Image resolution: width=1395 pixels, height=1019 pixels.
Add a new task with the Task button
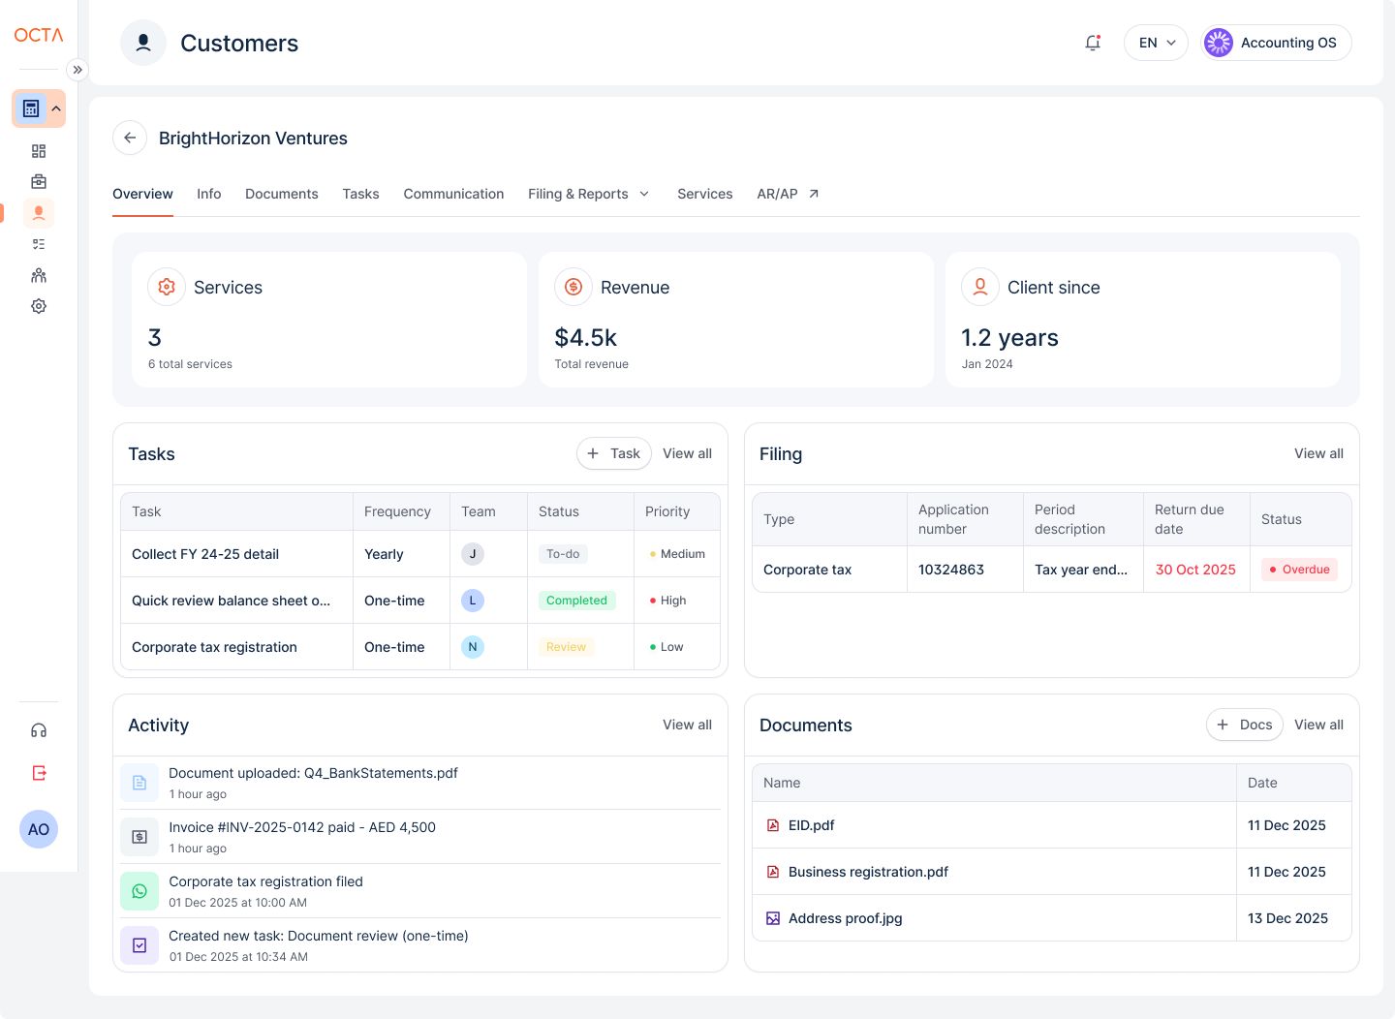point(614,453)
